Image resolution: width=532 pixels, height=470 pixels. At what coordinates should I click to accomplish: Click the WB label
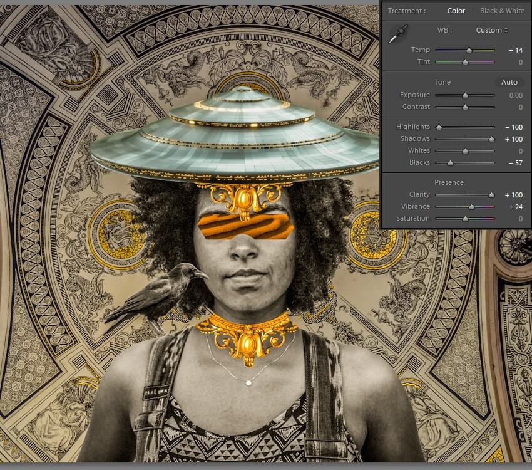(444, 30)
